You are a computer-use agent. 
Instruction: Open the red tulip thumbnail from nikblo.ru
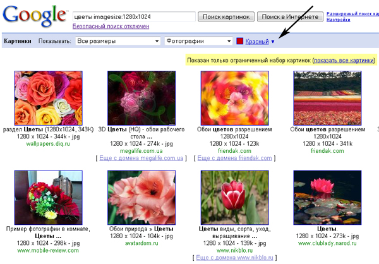point(235,198)
